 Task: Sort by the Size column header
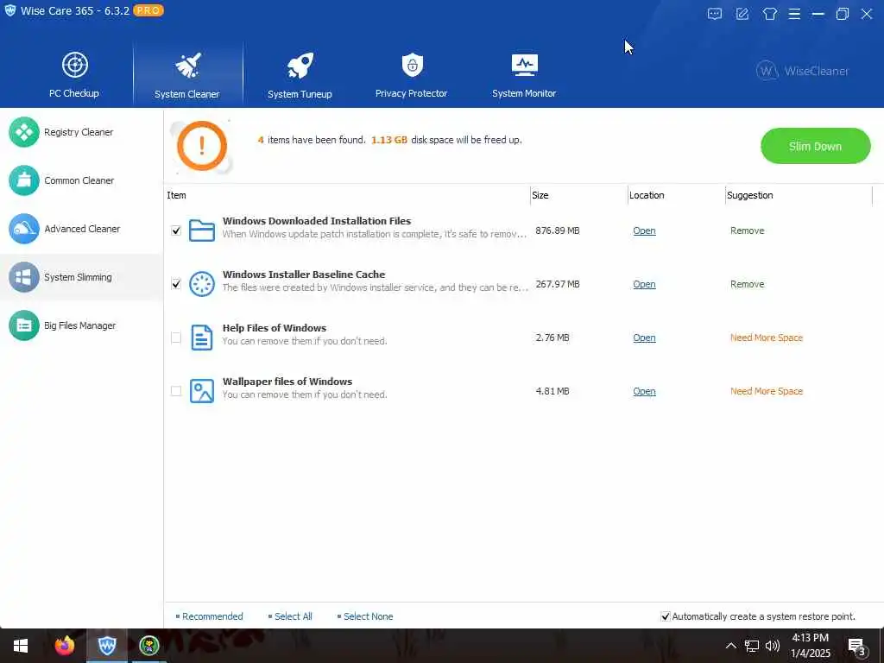click(x=540, y=195)
